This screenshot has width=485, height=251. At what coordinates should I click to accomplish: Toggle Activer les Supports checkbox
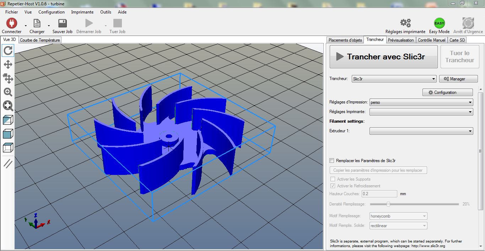click(333, 179)
